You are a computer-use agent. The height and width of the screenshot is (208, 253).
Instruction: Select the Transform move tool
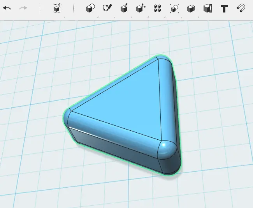pos(57,8)
